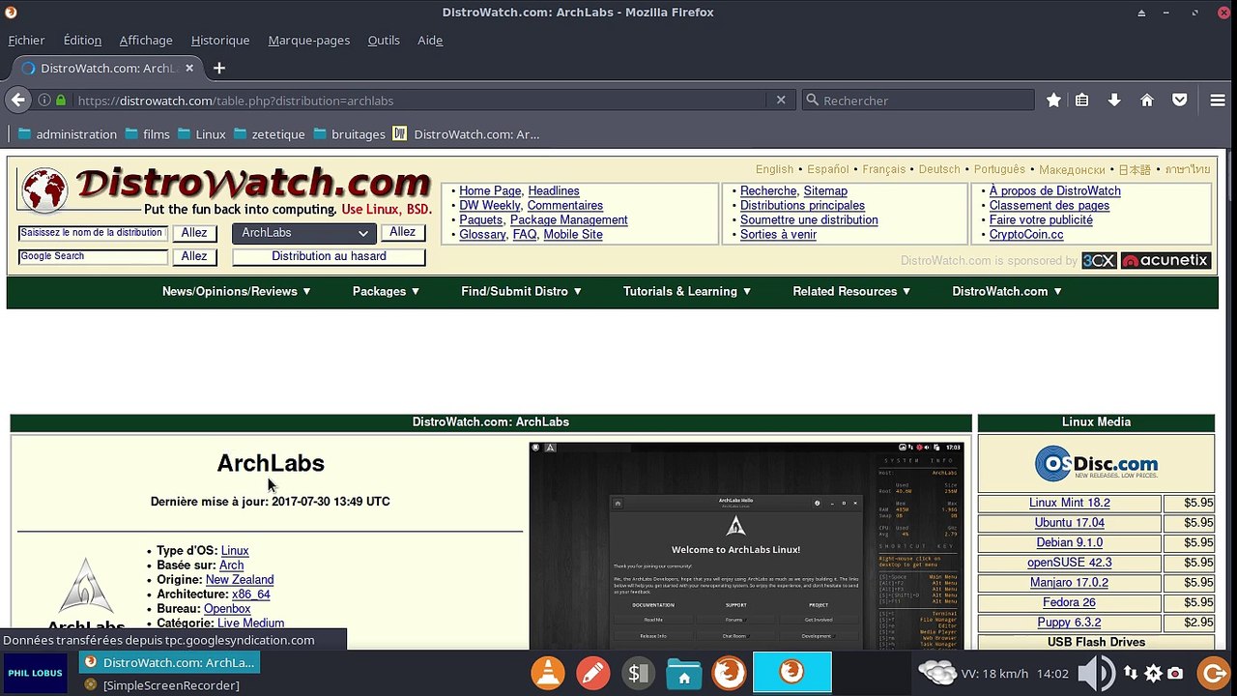The height and width of the screenshot is (696, 1237).
Task: Click Allez next to distribution name field
Action: 194,233
